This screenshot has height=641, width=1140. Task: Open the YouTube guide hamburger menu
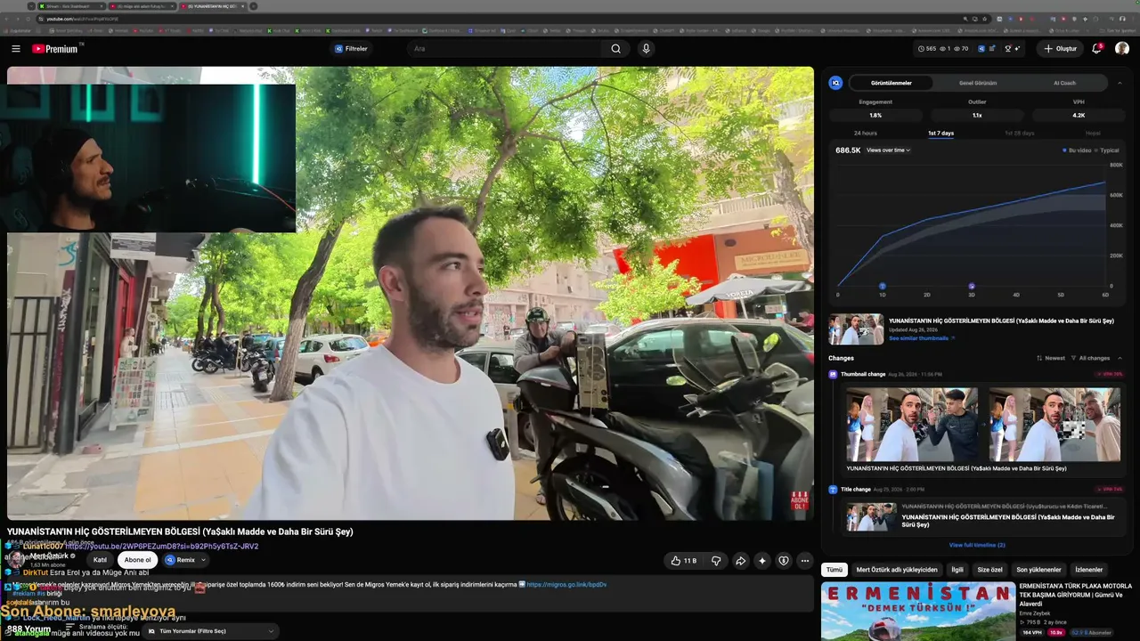click(x=16, y=49)
